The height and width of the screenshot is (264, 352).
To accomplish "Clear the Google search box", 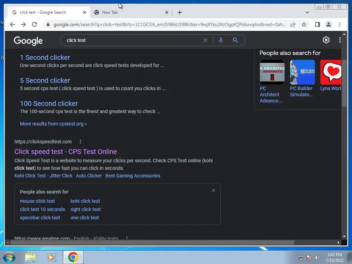I will (x=206, y=41).
